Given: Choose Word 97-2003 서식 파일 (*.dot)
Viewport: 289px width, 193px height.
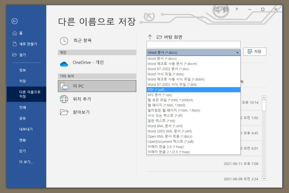Looking at the screenshot, I should 194,85.
